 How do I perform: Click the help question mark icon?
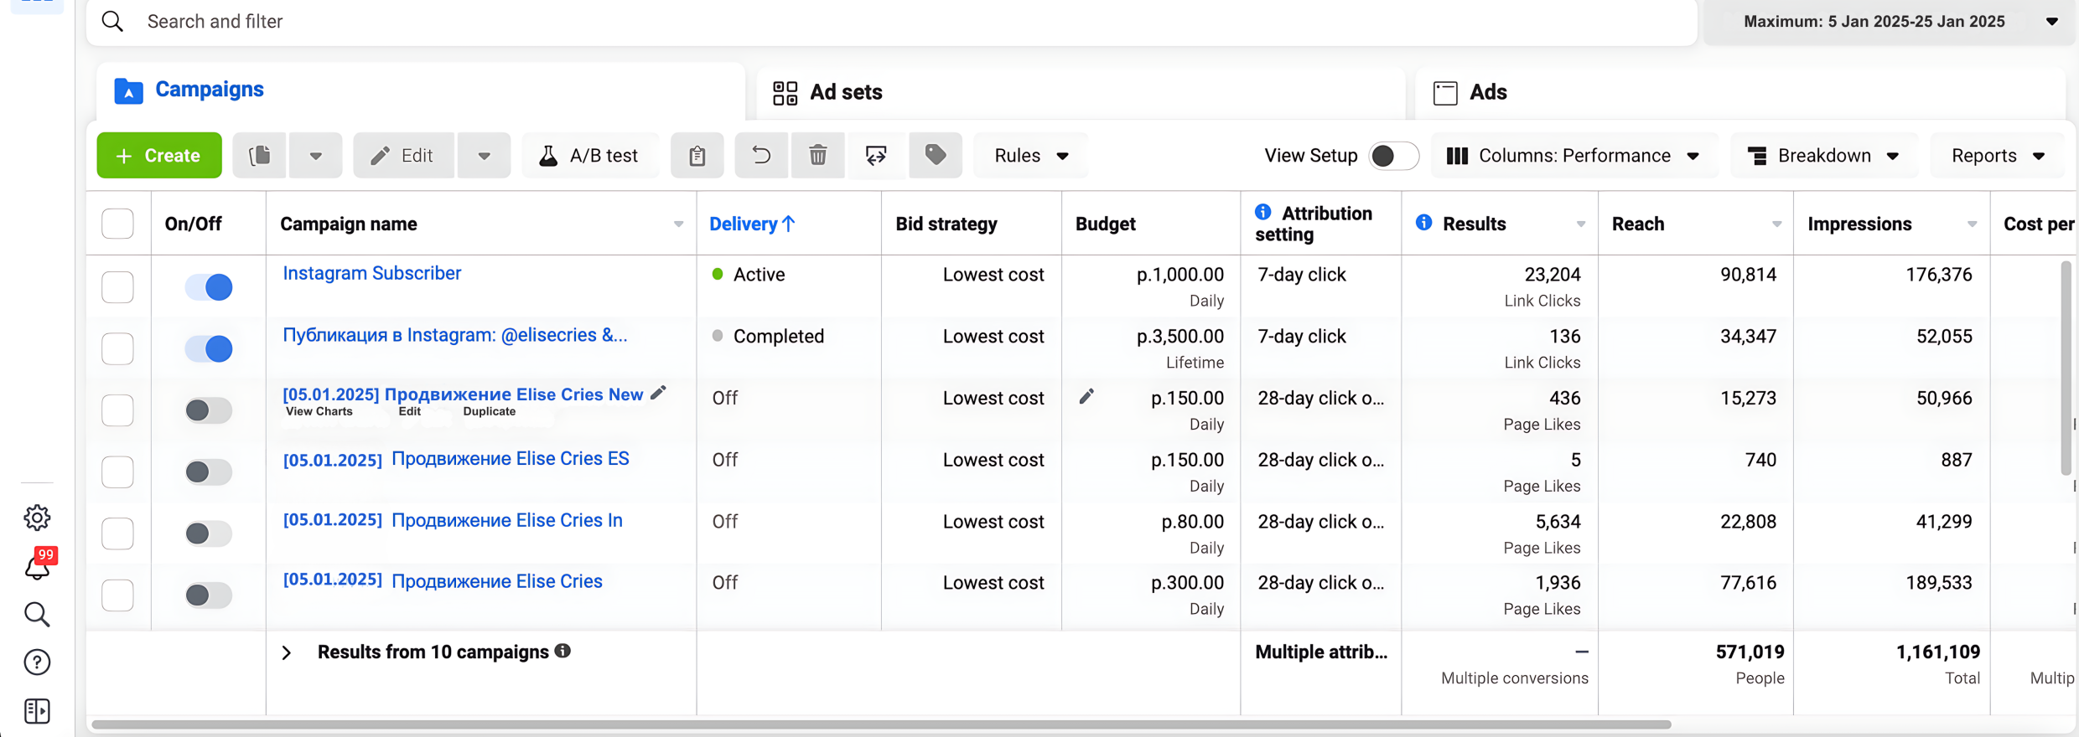tap(37, 662)
